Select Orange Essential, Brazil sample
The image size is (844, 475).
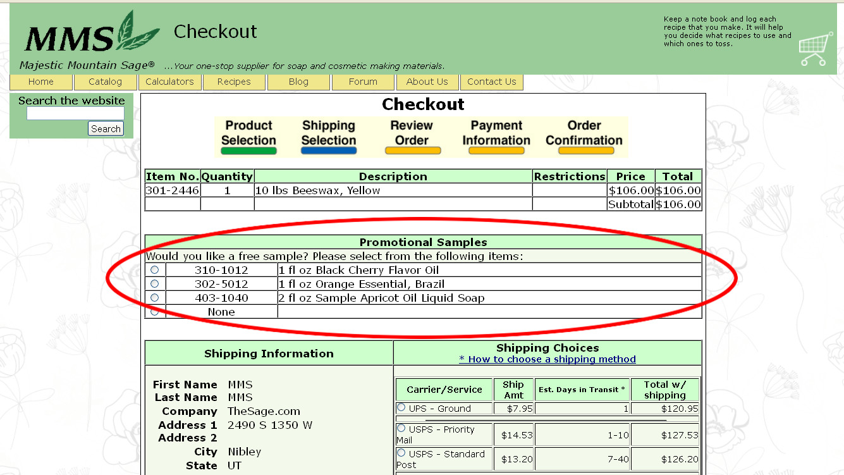click(155, 284)
